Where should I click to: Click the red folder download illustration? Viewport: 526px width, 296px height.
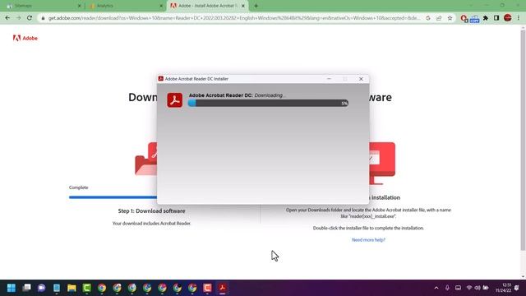pos(146,159)
